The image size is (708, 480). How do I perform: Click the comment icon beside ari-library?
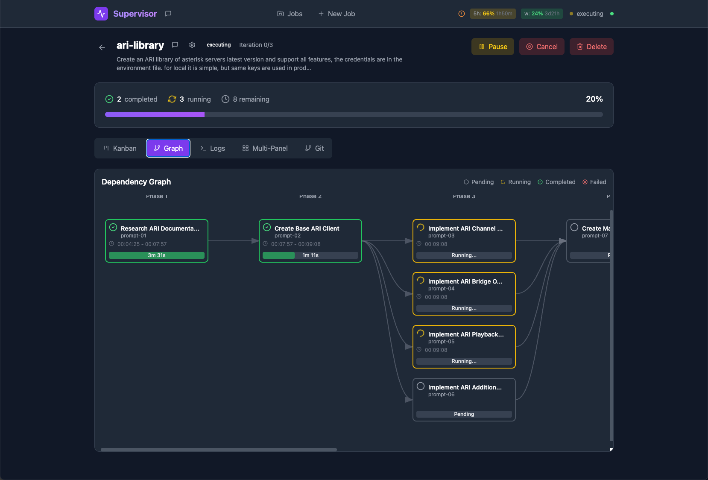tap(175, 45)
